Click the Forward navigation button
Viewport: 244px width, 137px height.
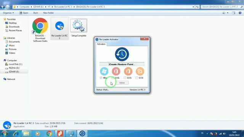(x=8, y=7)
